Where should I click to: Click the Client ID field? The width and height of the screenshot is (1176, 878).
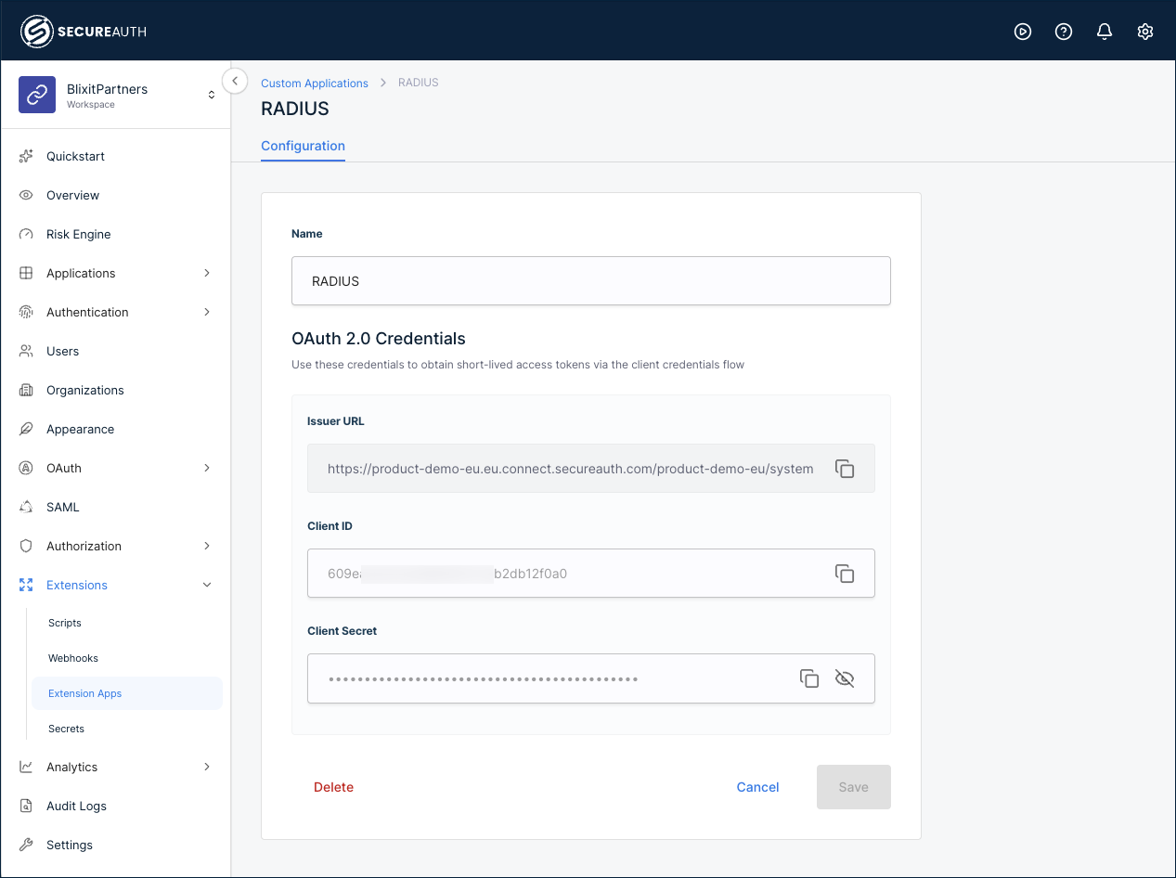click(x=591, y=573)
